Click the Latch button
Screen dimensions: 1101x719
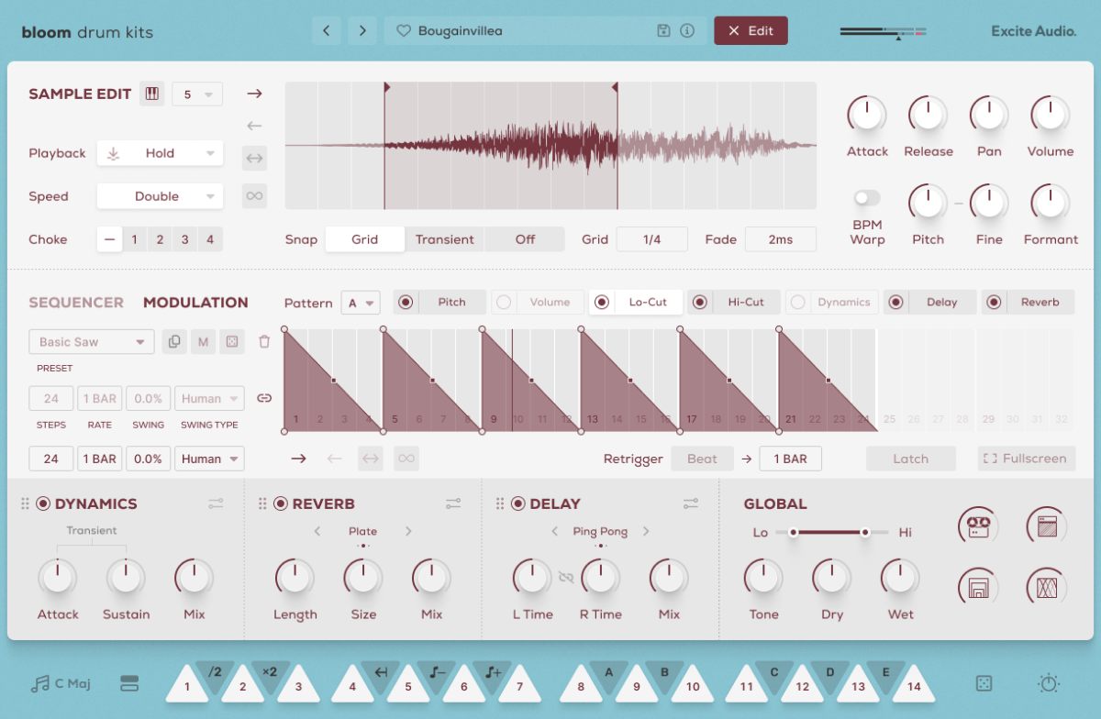tap(911, 458)
